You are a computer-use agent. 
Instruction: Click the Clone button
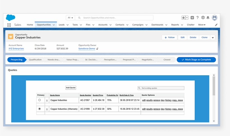[204, 37]
